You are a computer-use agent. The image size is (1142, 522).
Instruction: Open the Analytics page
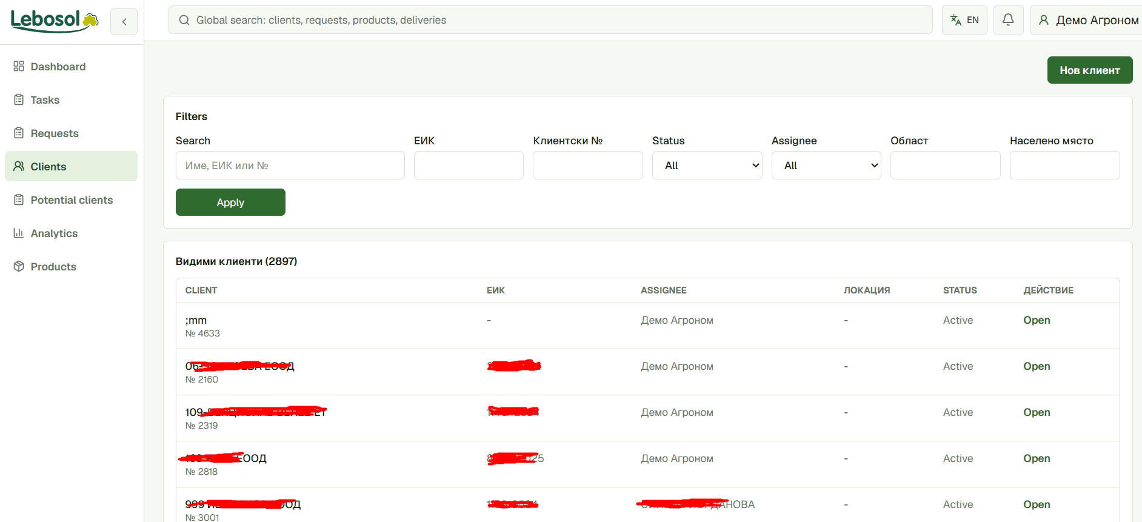pos(71,233)
